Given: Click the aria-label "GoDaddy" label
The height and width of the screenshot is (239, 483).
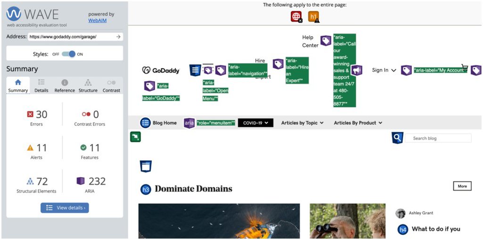Looking at the screenshot, I should pos(161,92).
